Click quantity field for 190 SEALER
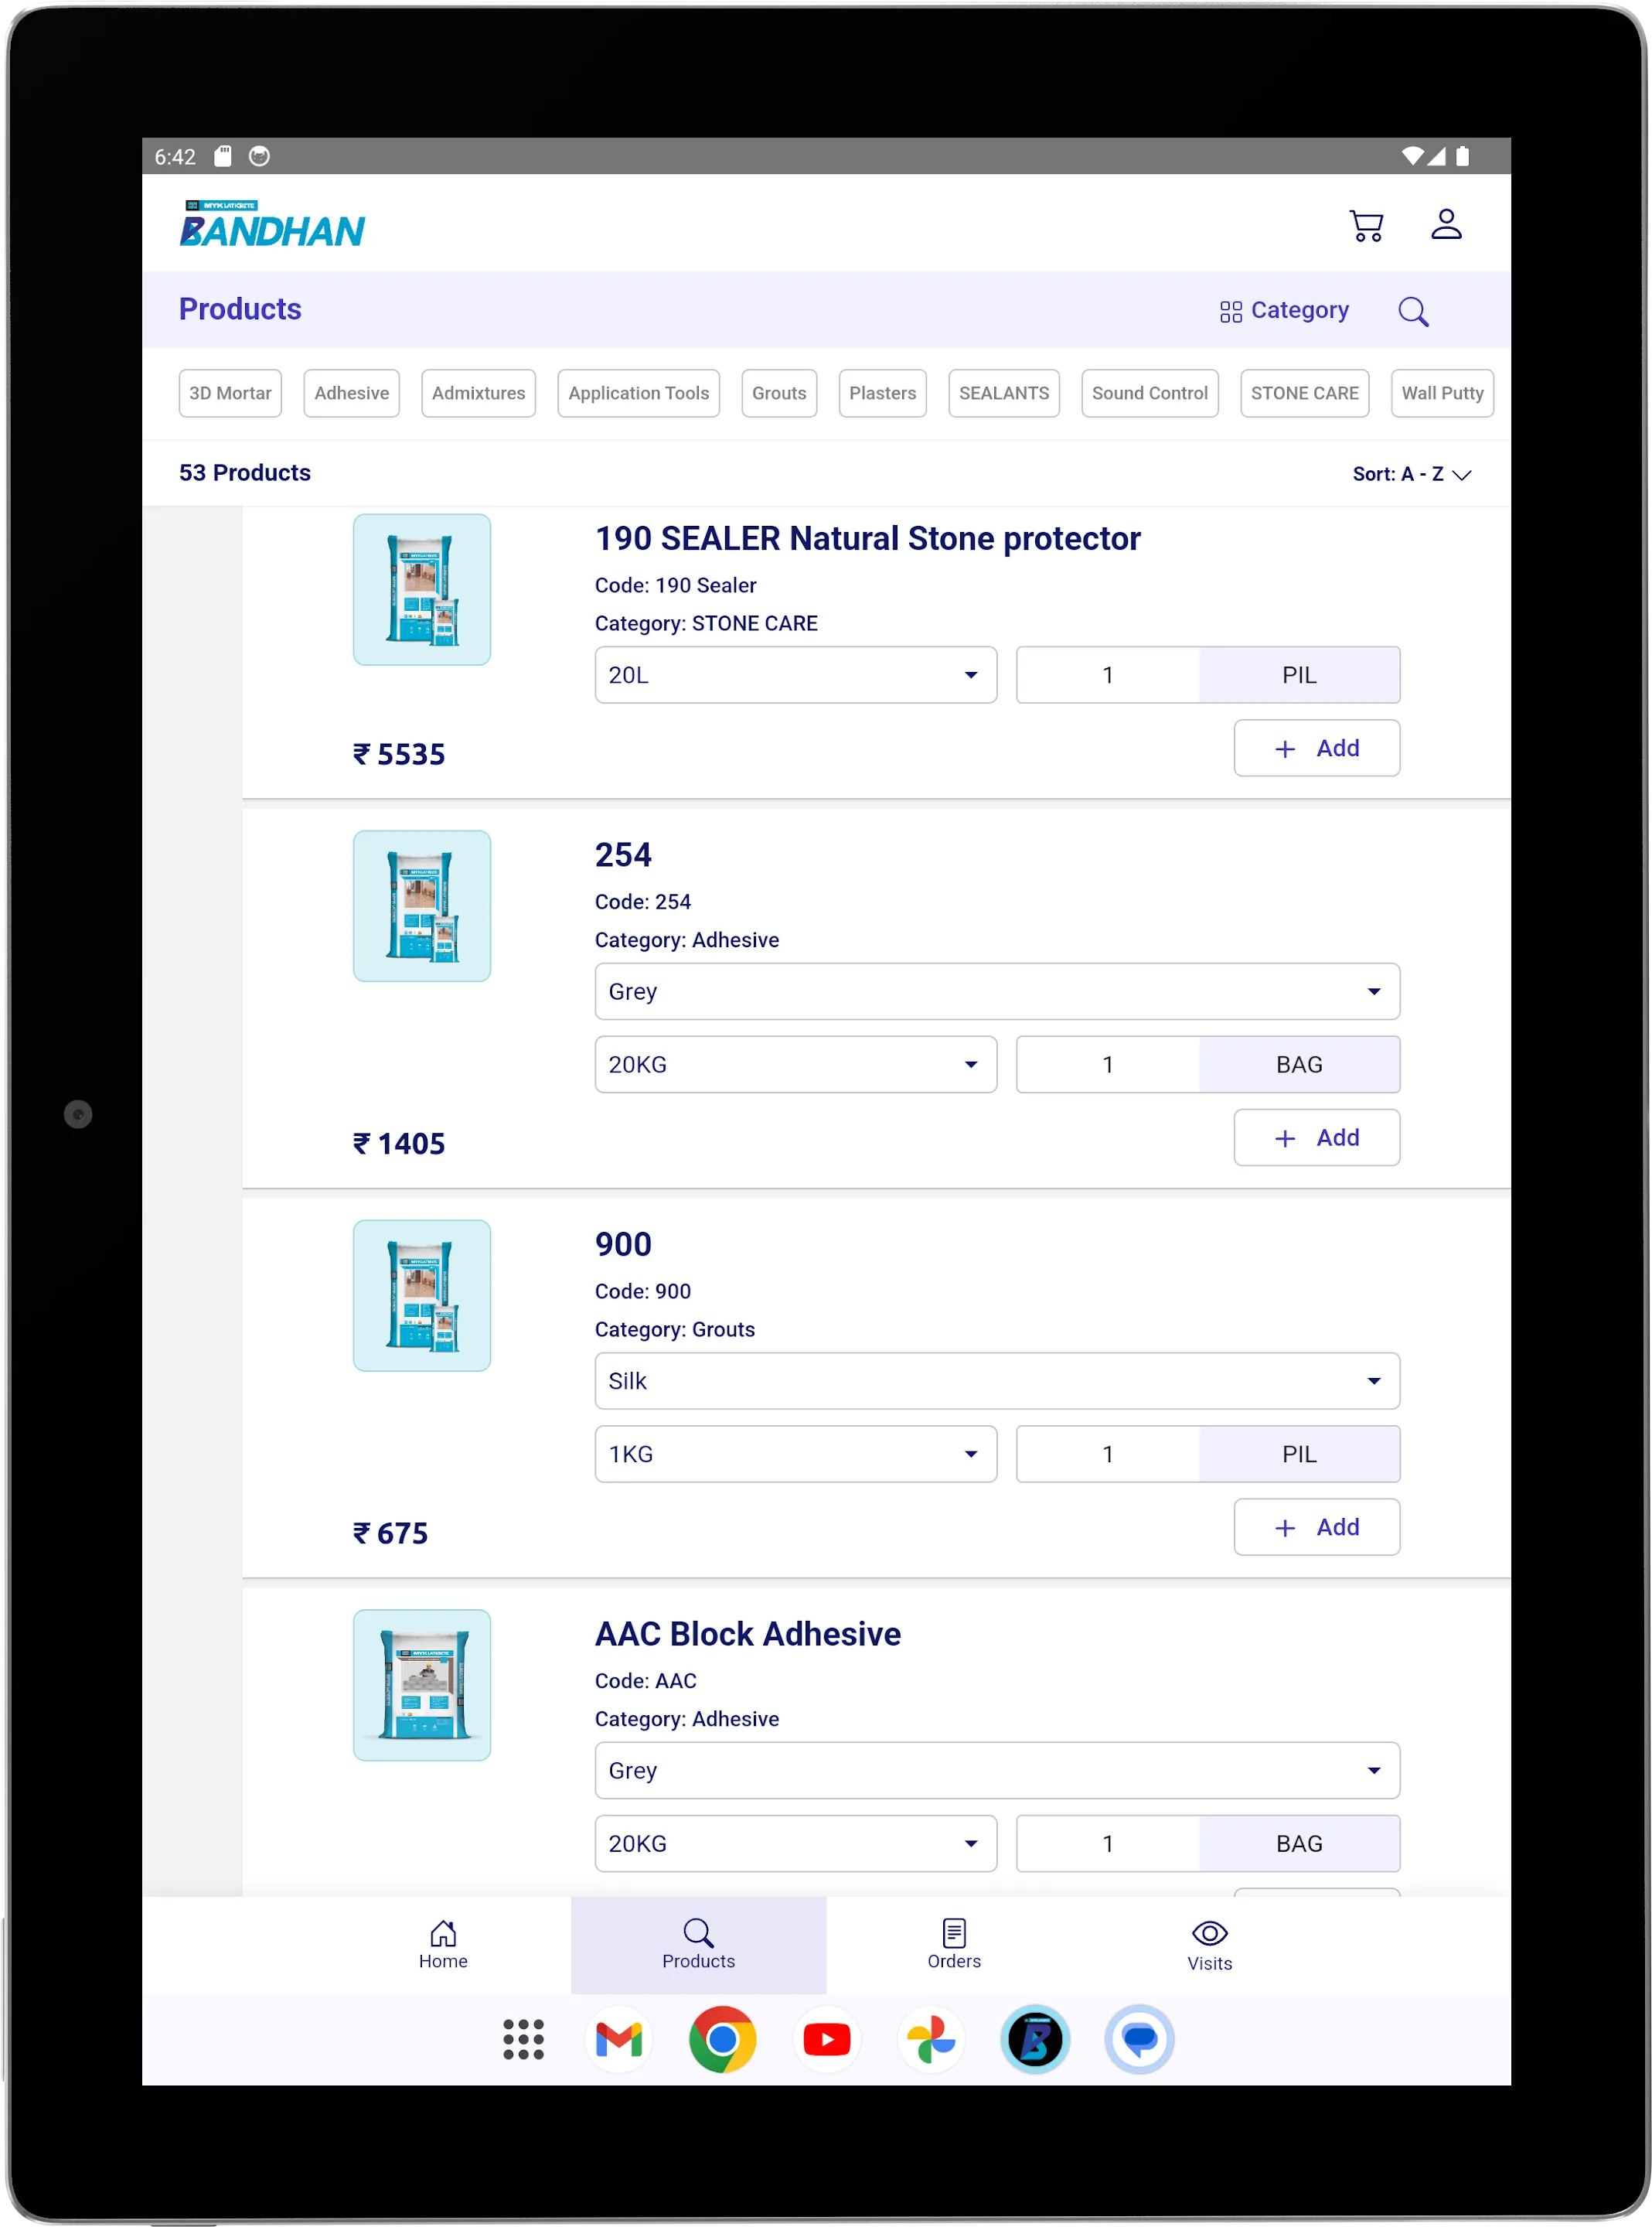This screenshot has height=2227, width=1652. pos(1107,675)
